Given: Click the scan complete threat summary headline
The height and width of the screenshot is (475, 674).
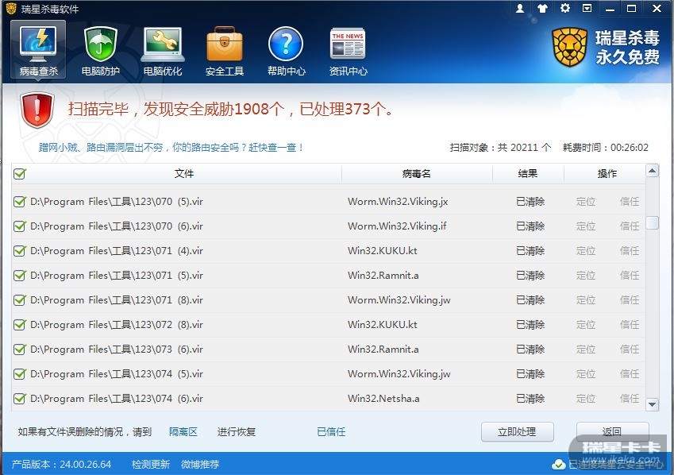Looking at the screenshot, I should pos(230,109).
